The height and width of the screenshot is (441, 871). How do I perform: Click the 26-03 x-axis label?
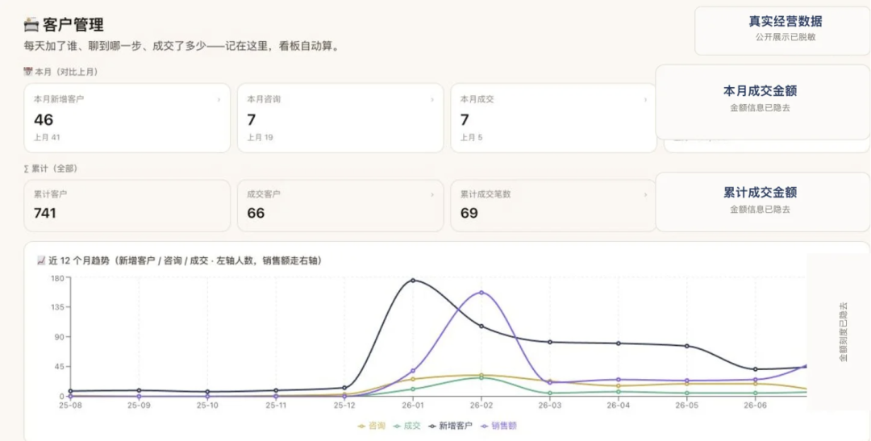(550, 406)
